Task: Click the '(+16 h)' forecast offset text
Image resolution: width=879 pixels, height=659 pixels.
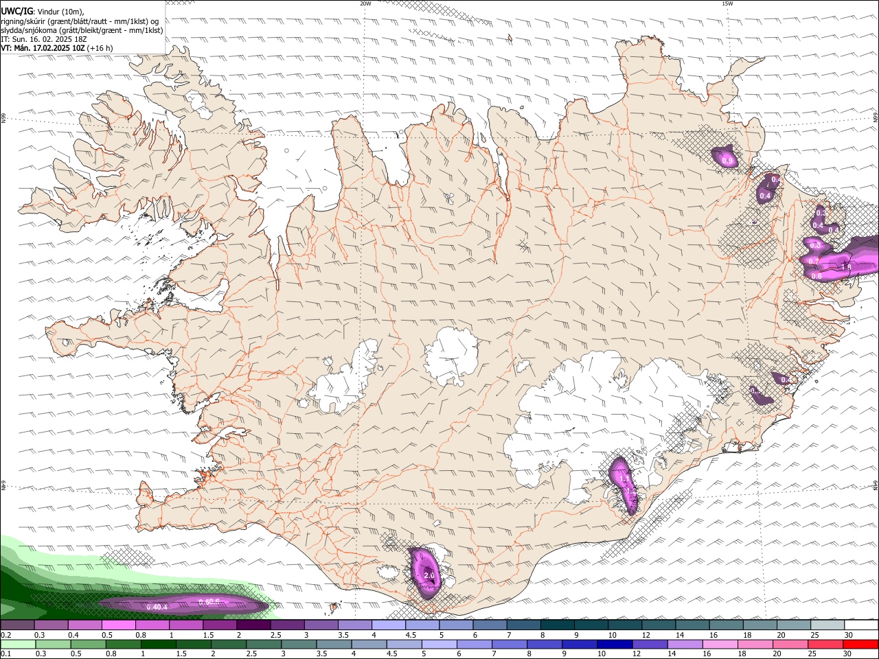Action: [100, 48]
